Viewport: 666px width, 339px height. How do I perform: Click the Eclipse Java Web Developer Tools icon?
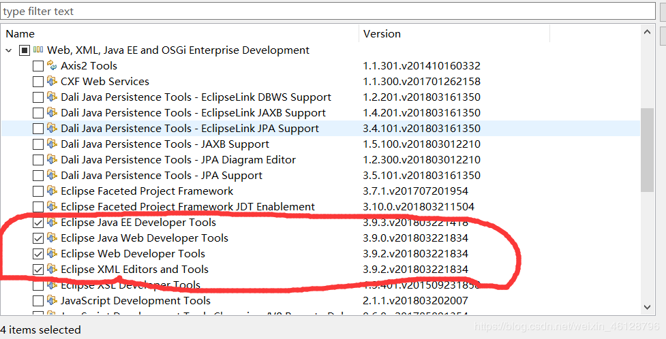point(52,238)
